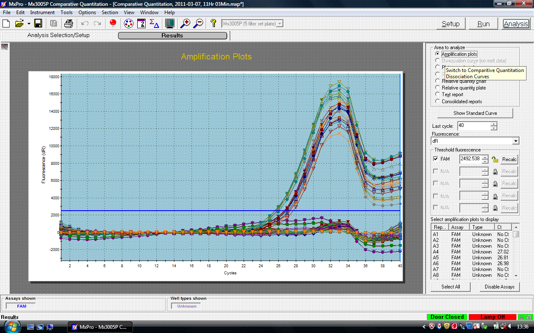The height and width of the screenshot is (333, 534).
Task: Click the print toolbar icon
Action: 69,23
